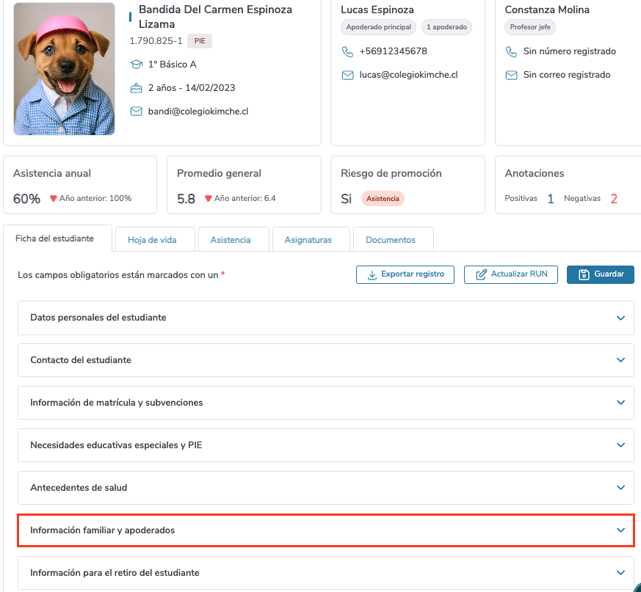This screenshot has width=641, height=592.
Task: Open the Ficha del estudiante tab
Action: (58, 238)
